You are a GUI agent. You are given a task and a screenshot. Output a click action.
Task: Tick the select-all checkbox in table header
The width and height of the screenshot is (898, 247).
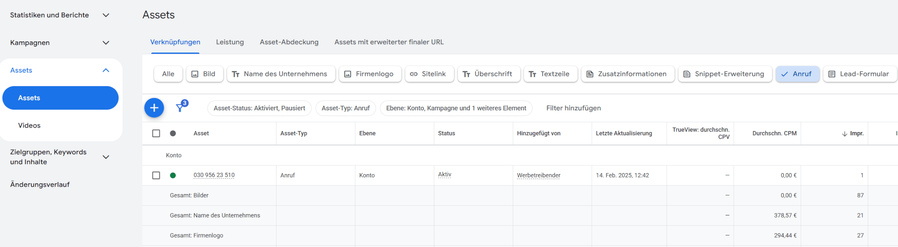[156, 133]
